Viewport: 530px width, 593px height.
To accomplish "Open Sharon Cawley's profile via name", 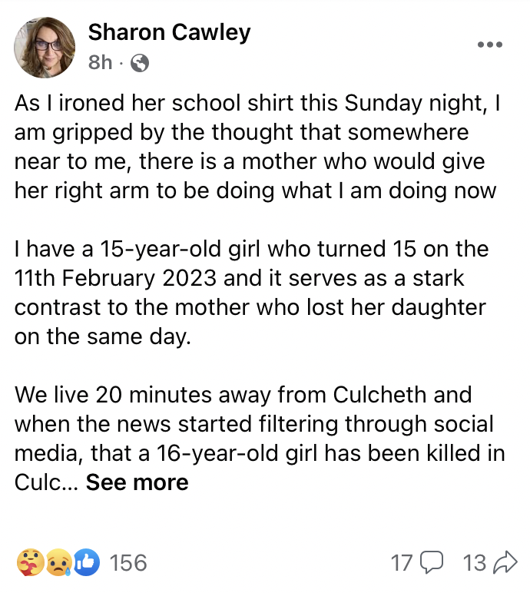I will [x=169, y=32].
